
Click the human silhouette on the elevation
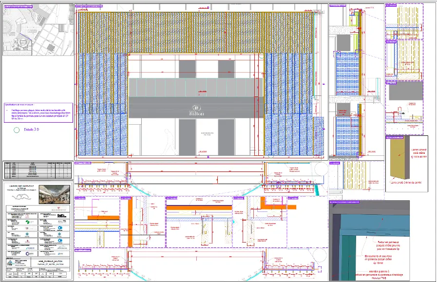click(171, 142)
